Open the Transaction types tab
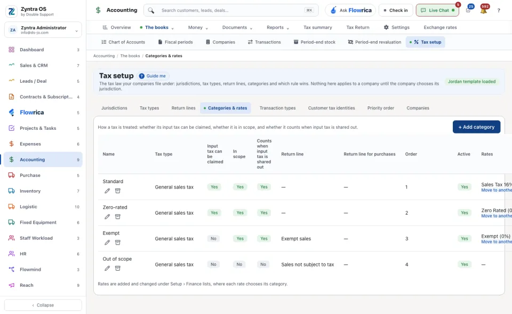Screen dimensions: 512x314 [277, 108]
